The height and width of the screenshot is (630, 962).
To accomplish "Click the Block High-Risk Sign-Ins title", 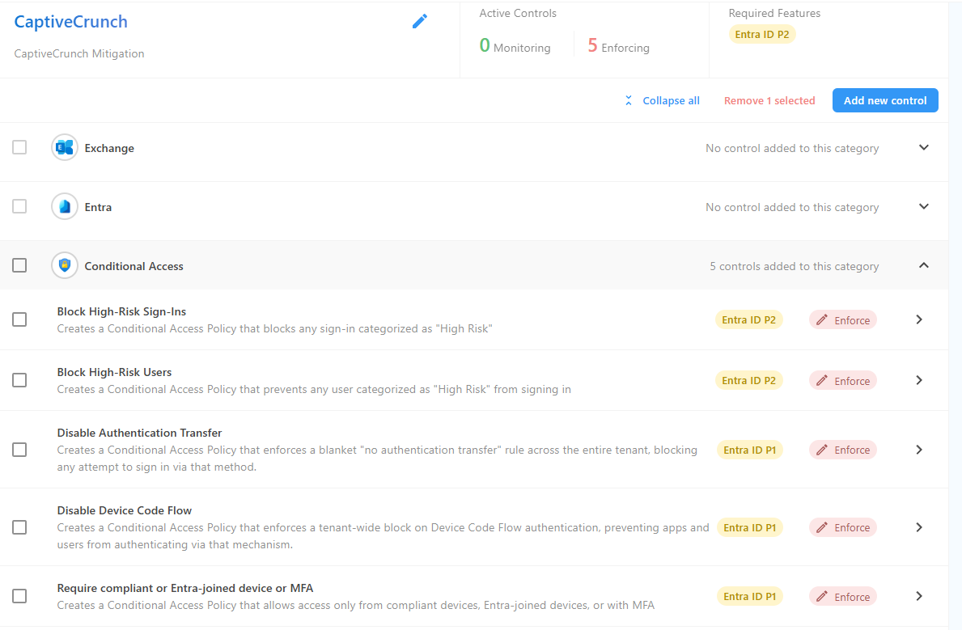I will point(121,311).
